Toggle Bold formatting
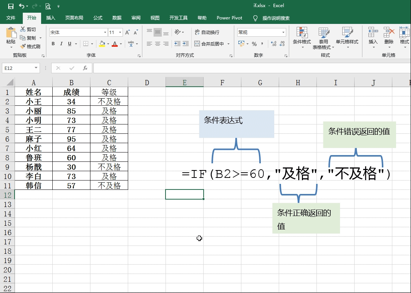This screenshot has height=293, width=411. click(x=53, y=44)
